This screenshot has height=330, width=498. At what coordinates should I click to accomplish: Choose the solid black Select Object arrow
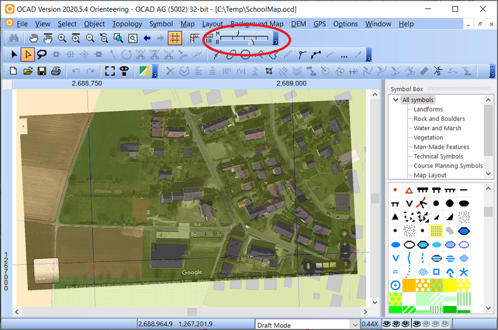pos(14,55)
